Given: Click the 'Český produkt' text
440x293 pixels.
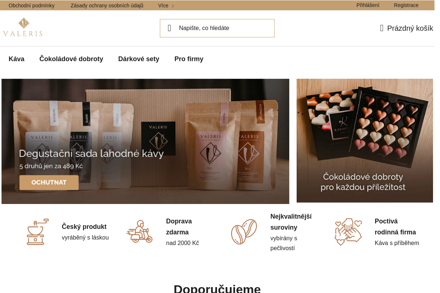Looking at the screenshot, I should coord(84,227).
